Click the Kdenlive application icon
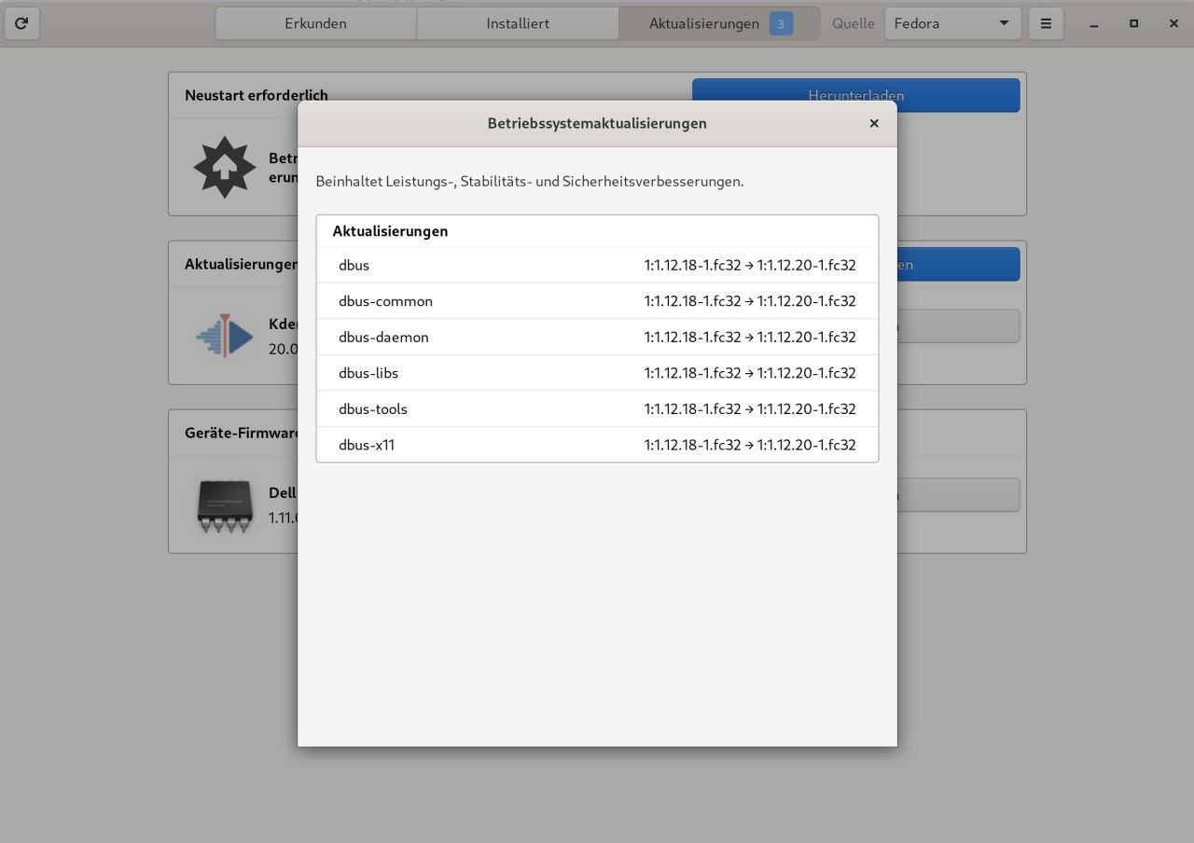 (225, 336)
